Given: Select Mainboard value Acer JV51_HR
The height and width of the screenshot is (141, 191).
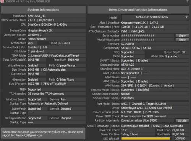Looking at the screenshot, I should pyautogui.click(x=37, y=16).
